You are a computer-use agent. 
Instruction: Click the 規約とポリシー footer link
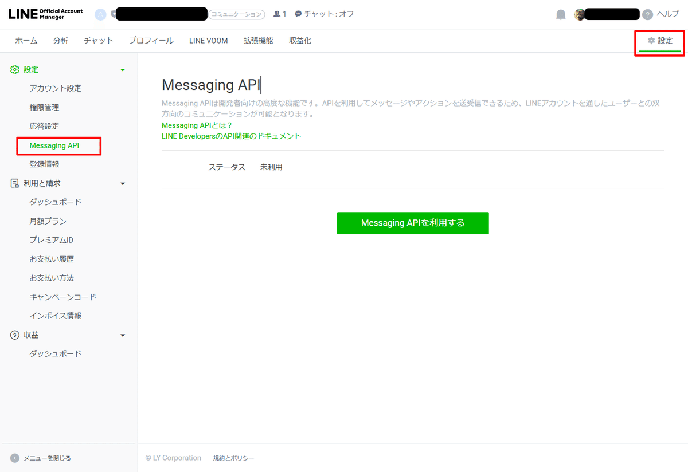[x=233, y=458]
